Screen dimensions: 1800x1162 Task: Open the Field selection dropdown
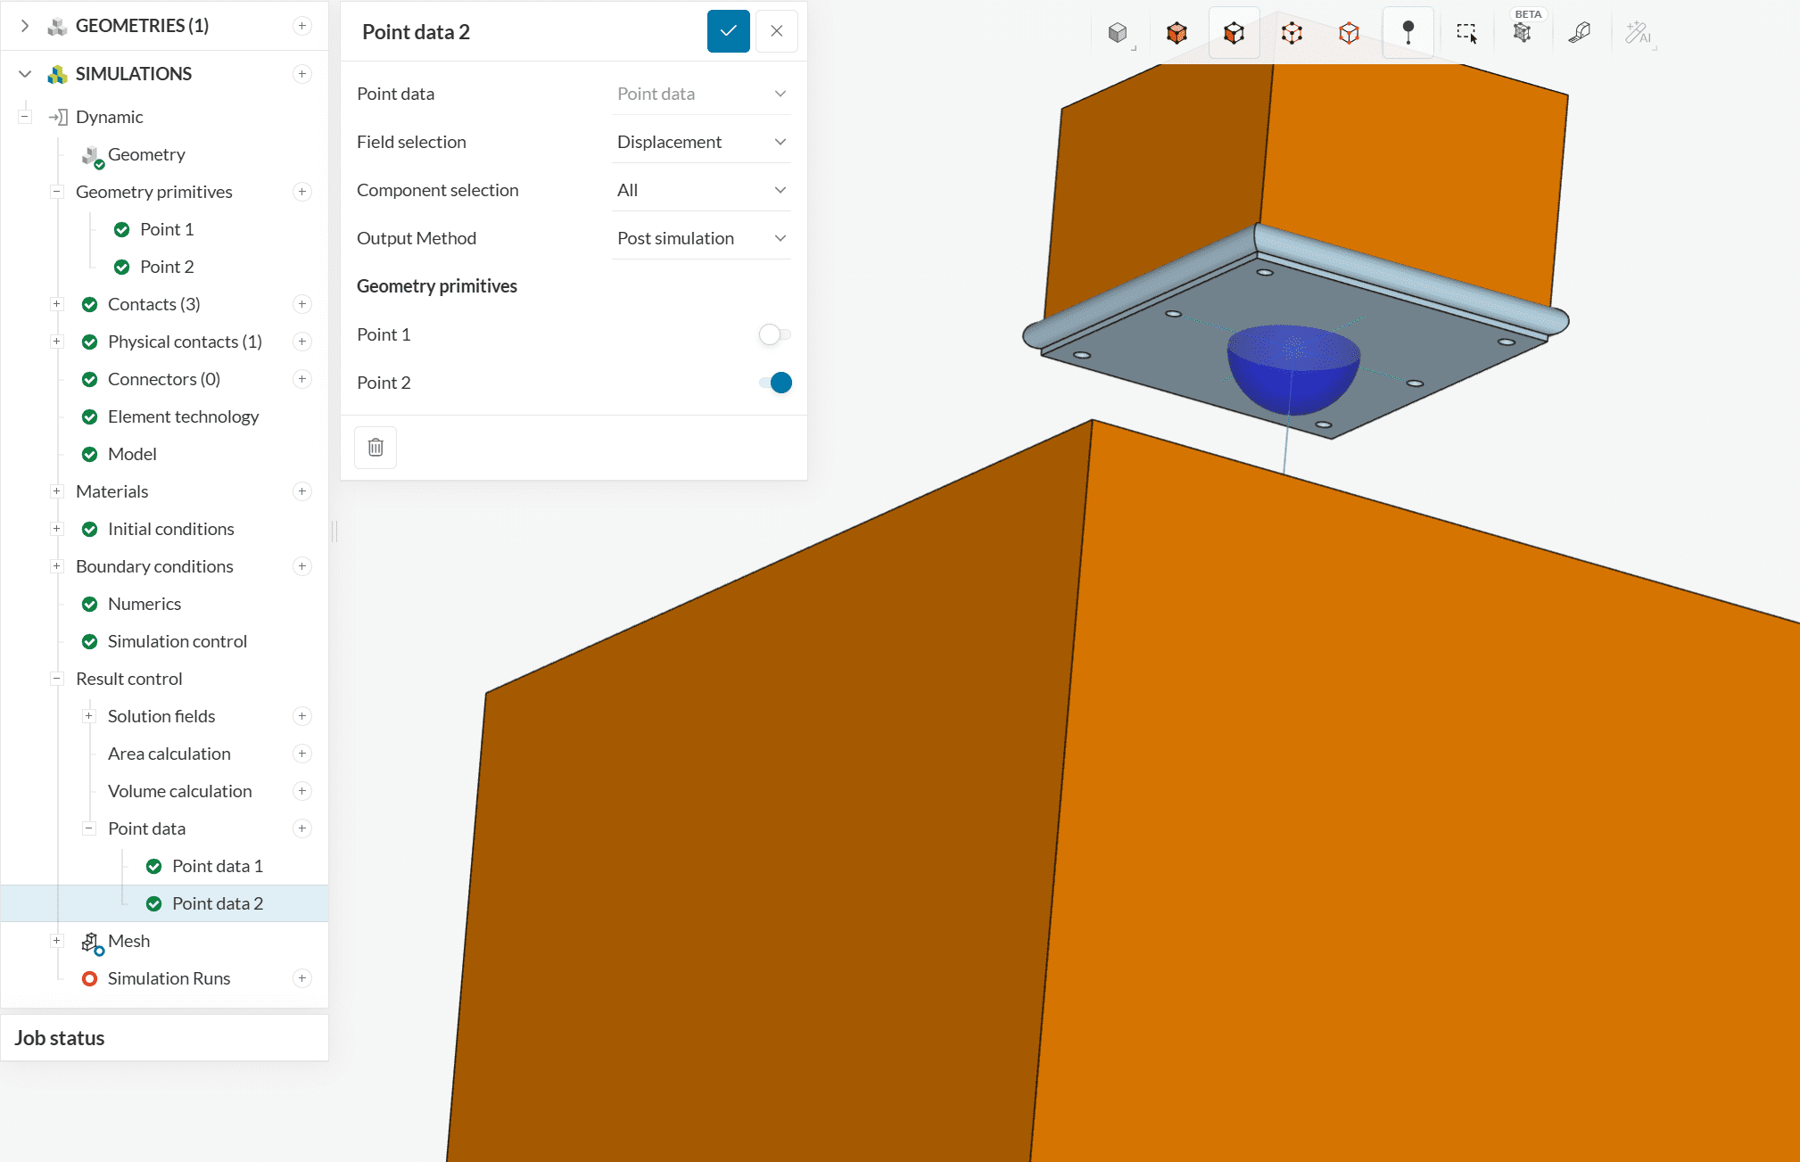701,142
